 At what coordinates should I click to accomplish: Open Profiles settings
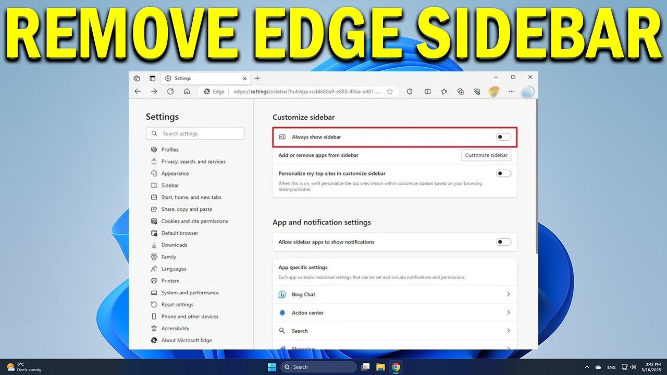(x=169, y=149)
